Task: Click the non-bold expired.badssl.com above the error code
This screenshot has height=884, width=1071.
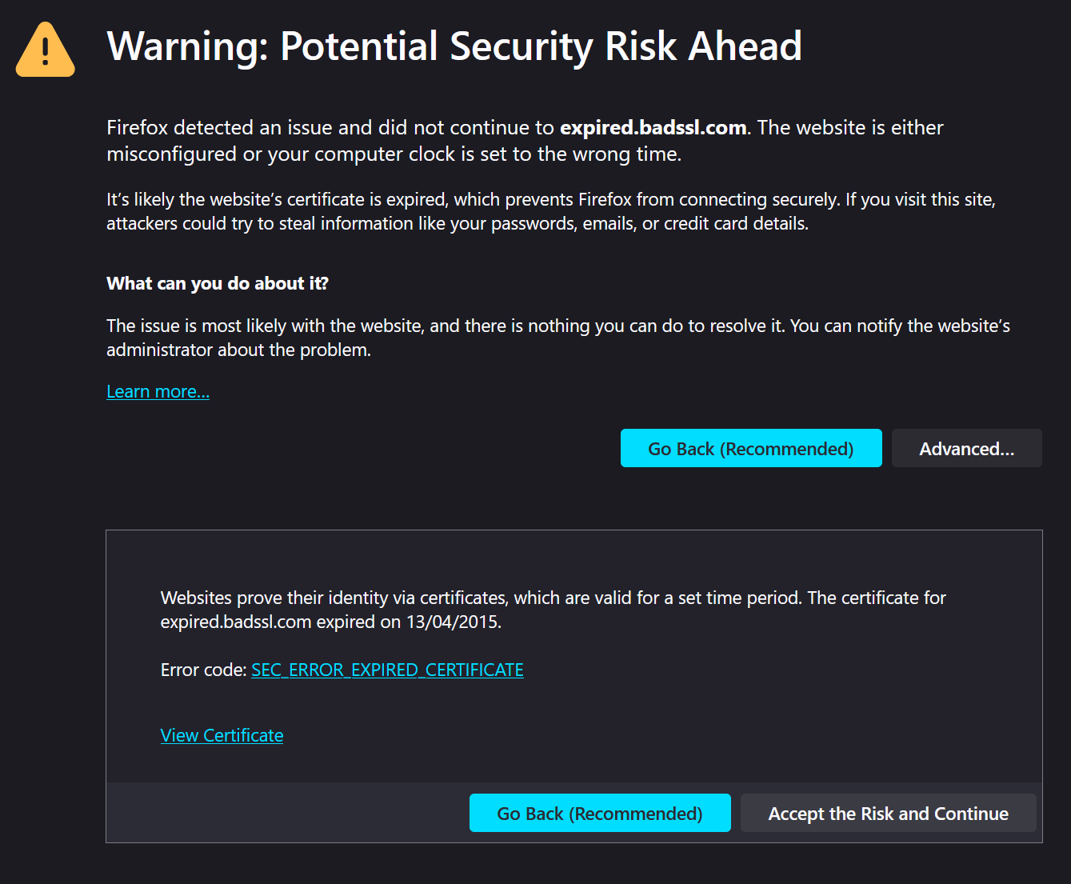Action: pyautogui.click(x=235, y=622)
